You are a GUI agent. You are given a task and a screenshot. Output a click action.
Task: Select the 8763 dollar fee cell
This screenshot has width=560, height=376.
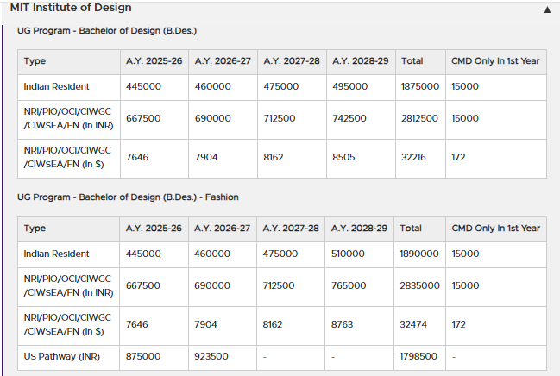point(343,325)
